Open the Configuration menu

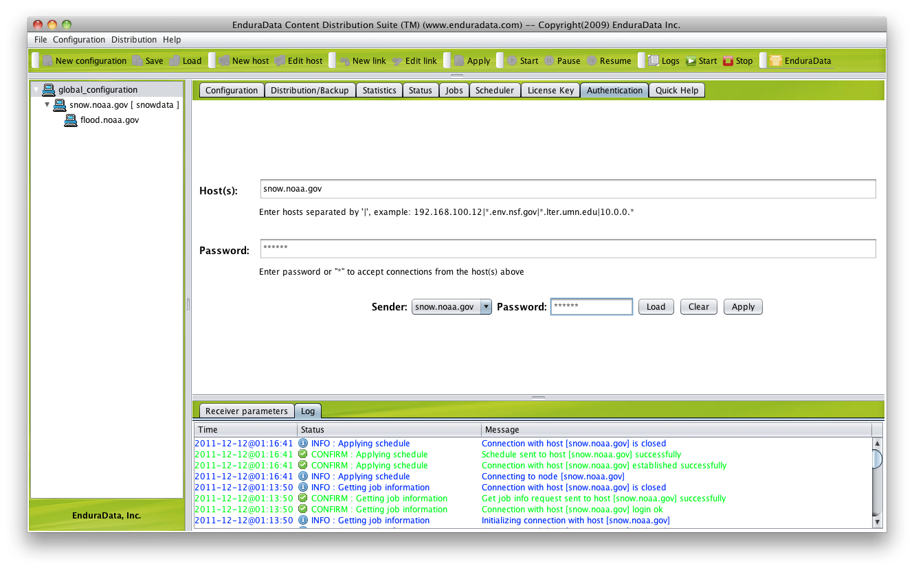[x=79, y=40]
